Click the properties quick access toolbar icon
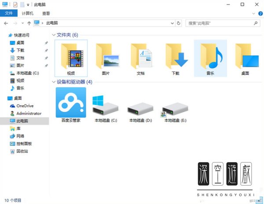 point(15,4)
